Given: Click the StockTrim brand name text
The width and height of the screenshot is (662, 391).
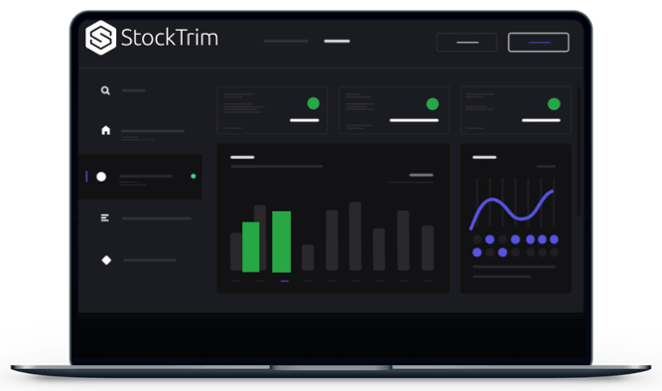Looking at the screenshot, I should (x=170, y=38).
